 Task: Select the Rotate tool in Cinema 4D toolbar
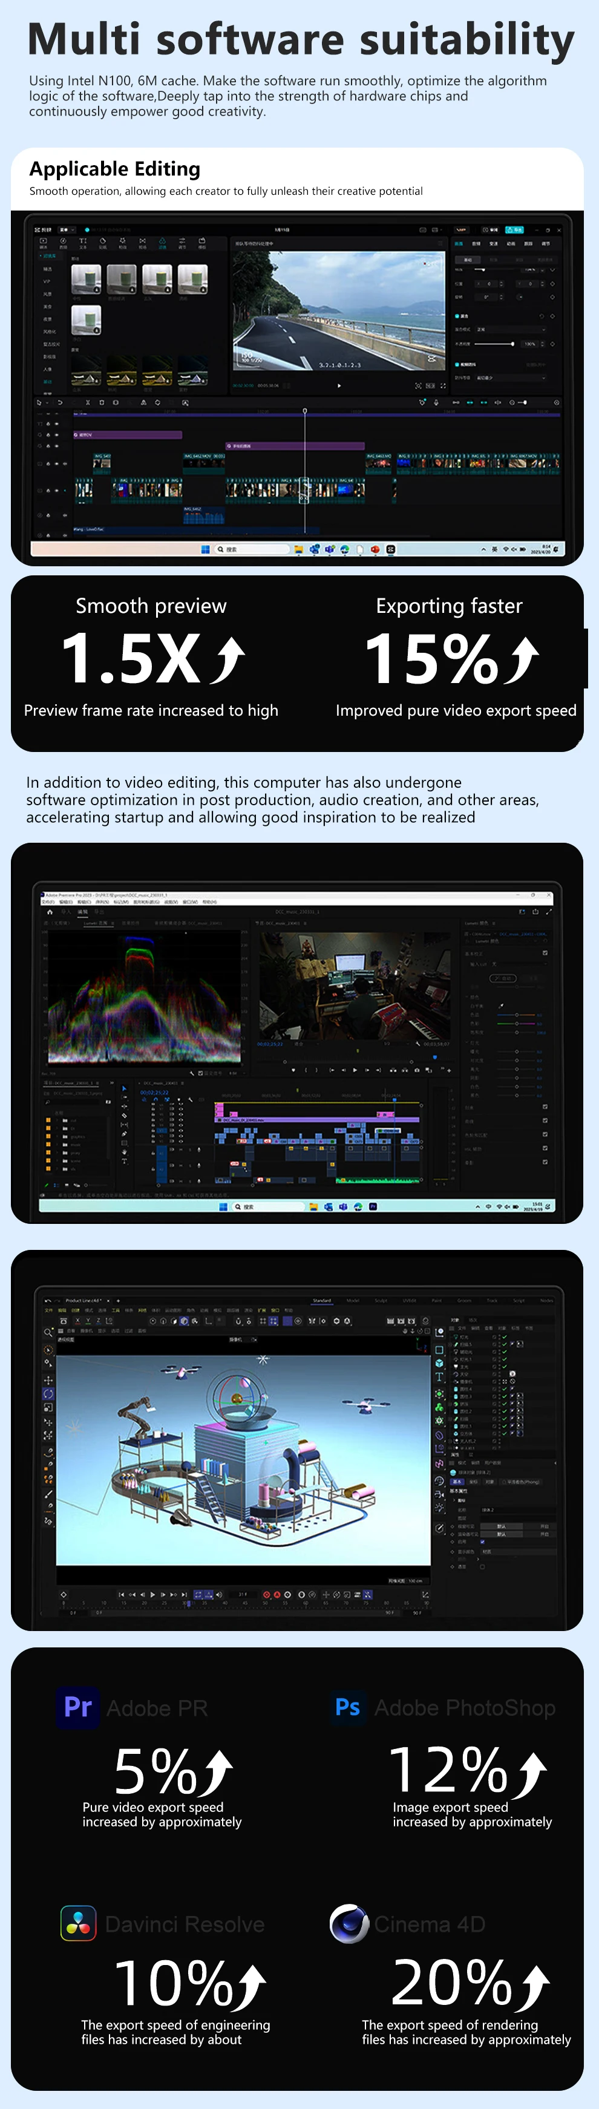[48, 1393]
